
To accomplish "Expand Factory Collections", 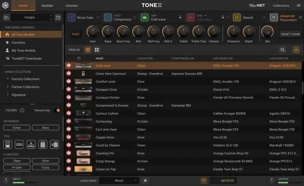I will tap(8, 79).
